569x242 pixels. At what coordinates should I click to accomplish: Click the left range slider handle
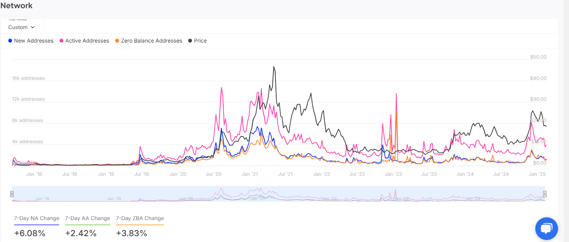(12, 194)
